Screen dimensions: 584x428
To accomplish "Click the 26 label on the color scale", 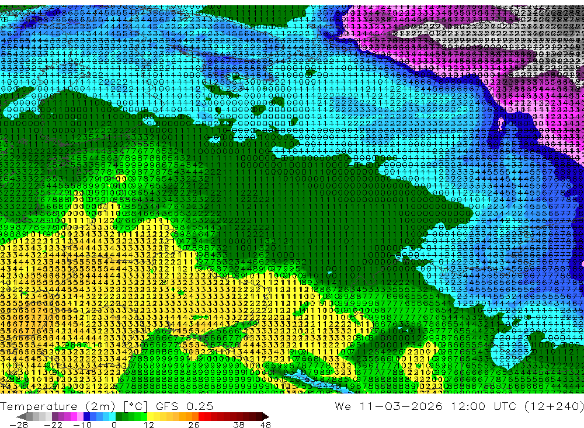I will tap(194, 425).
